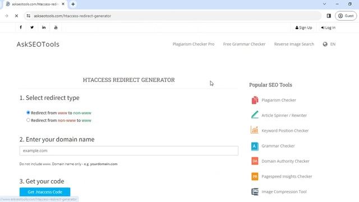Viewport: 359px width, 202px height.
Task: Open Reverse Image Search menu item
Action: click(x=294, y=44)
